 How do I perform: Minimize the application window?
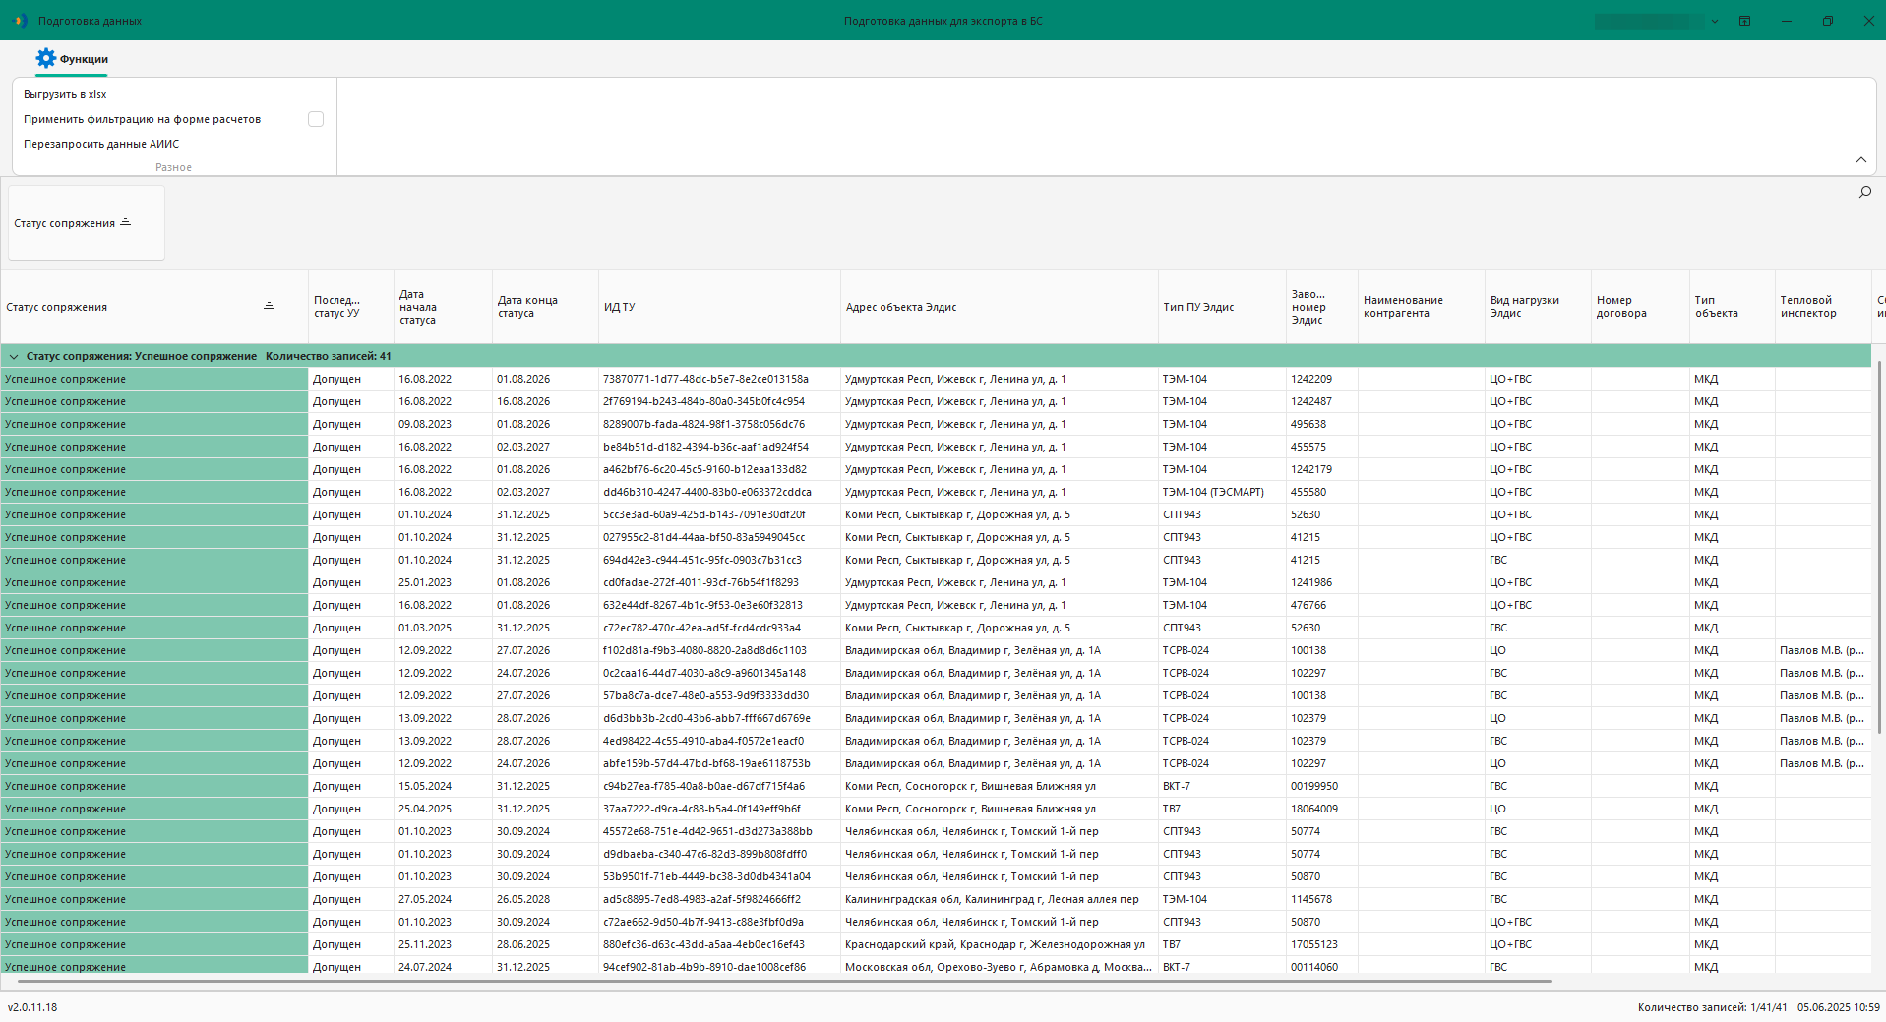[1786, 21]
